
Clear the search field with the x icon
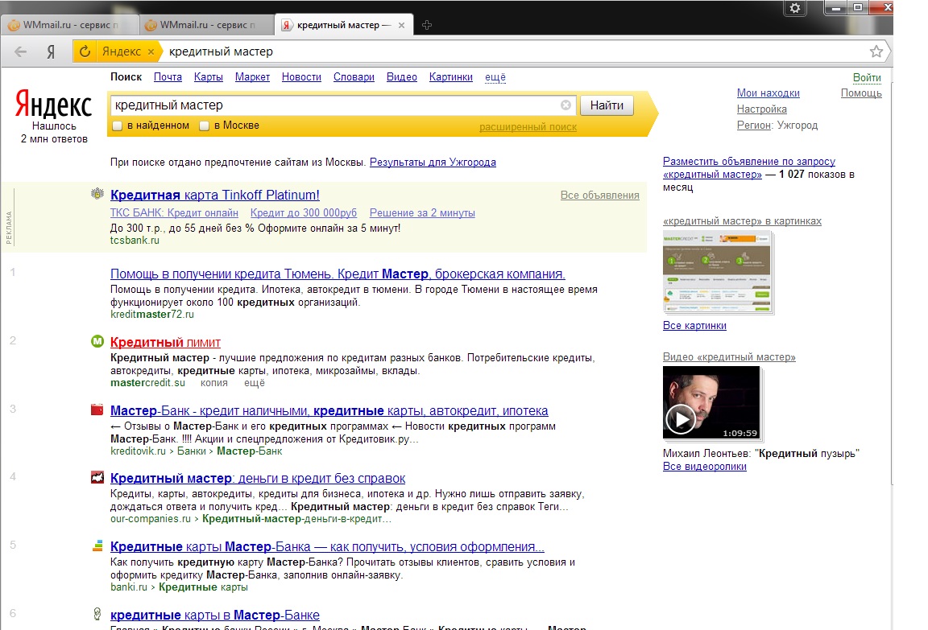tap(565, 105)
